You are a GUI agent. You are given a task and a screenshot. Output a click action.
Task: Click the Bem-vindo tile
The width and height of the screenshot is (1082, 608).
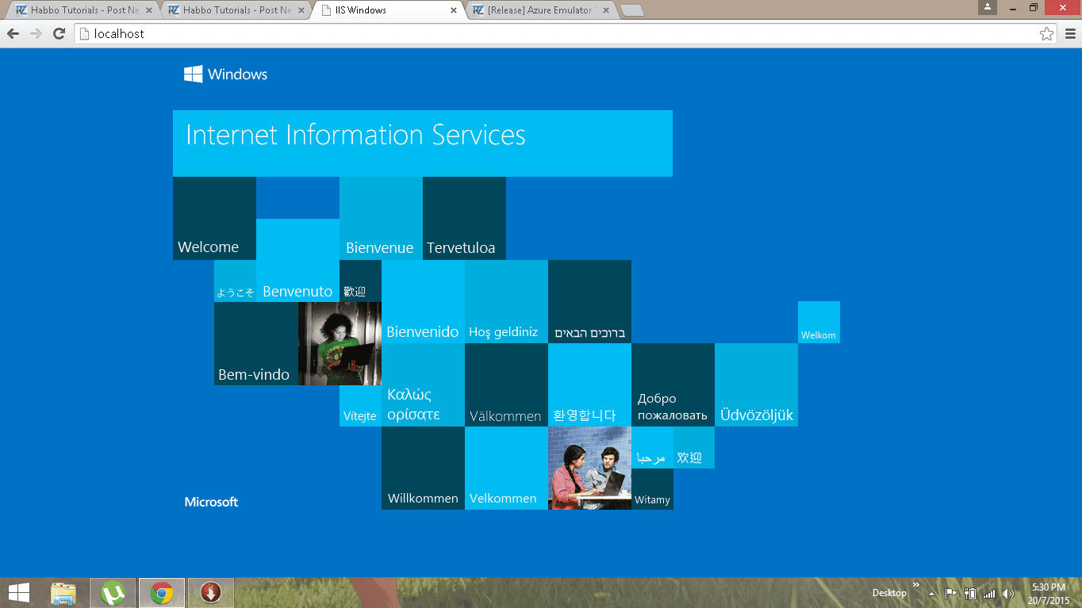(x=256, y=343)
